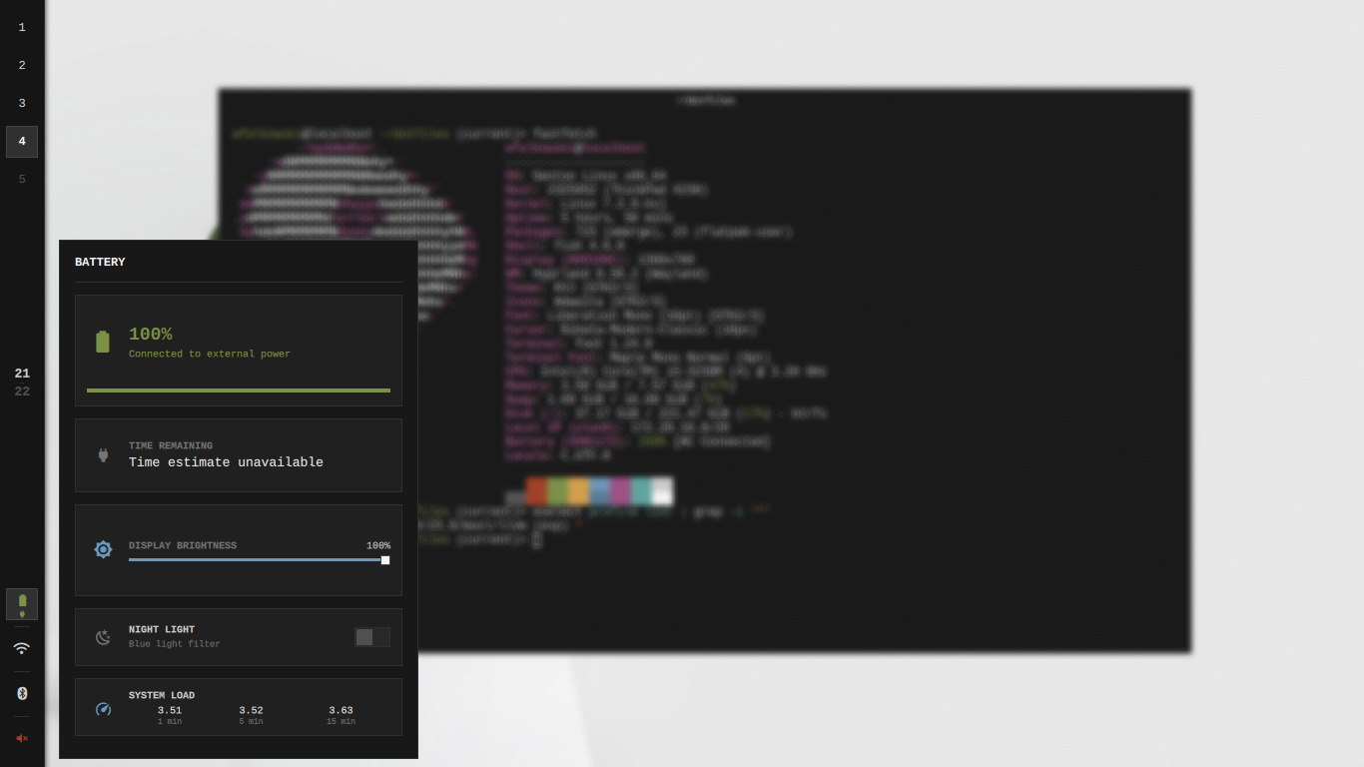Toggle the Night Light switch
The height and width of the screenshot is (767, 1364).
point(372,637)
